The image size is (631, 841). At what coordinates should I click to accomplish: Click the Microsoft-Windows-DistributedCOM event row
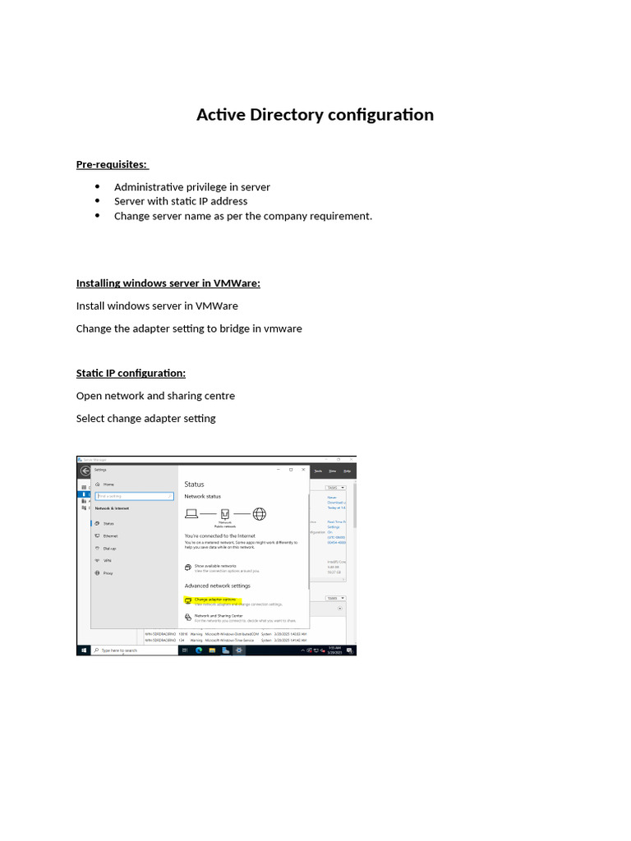click(226, 634)
